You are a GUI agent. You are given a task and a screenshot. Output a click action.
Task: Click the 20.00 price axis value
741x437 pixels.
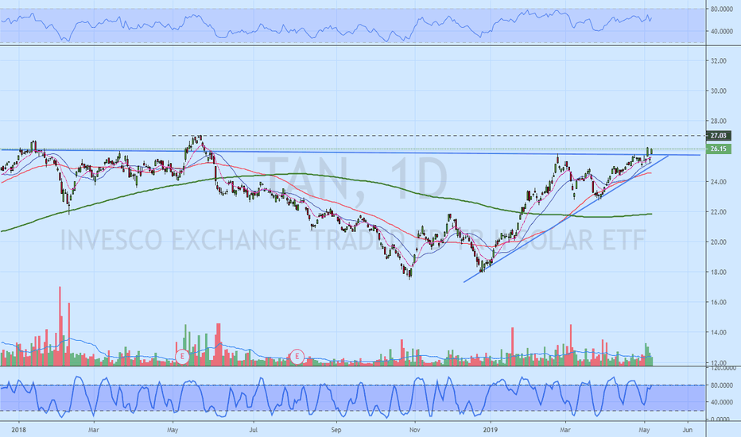click(x=718, y=242)
